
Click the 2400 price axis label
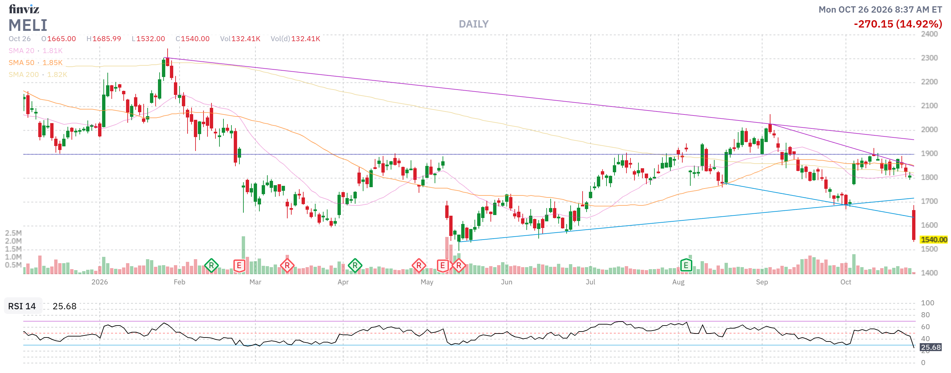[x=929, y=34]
